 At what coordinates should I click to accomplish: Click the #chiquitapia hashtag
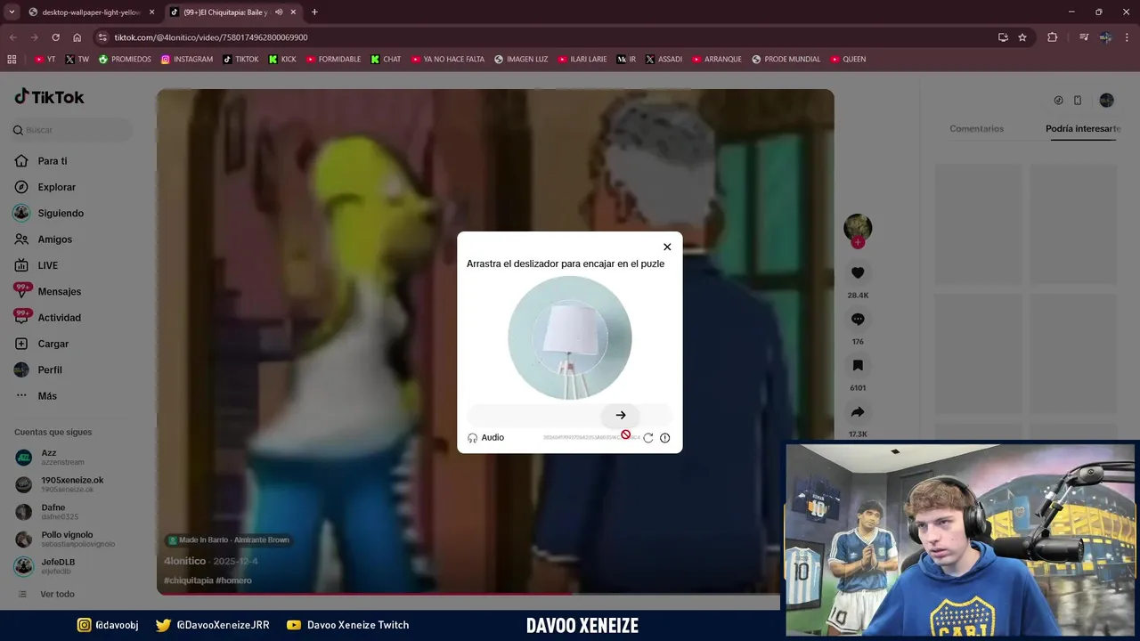pyautogui.click(x=188, y=580)
